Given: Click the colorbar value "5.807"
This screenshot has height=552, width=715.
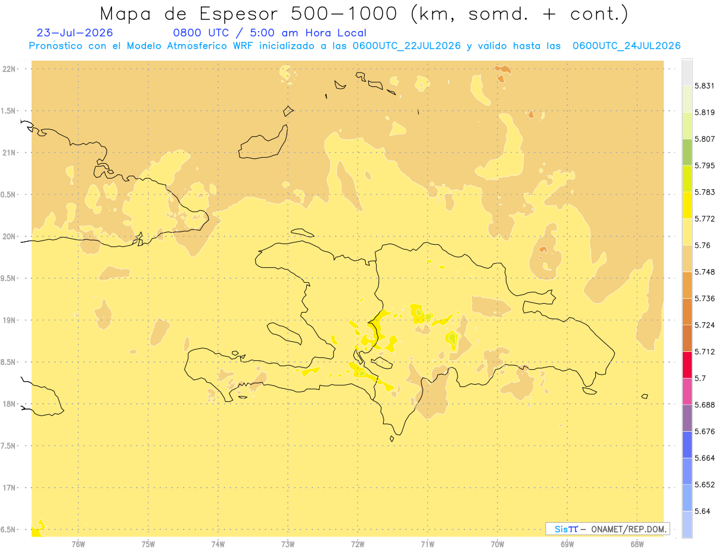Looking at the screenshot, I should click(705, 139).
